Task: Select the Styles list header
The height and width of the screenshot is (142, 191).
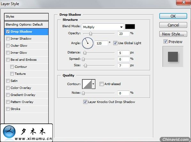Action: (x=26, y=17)
